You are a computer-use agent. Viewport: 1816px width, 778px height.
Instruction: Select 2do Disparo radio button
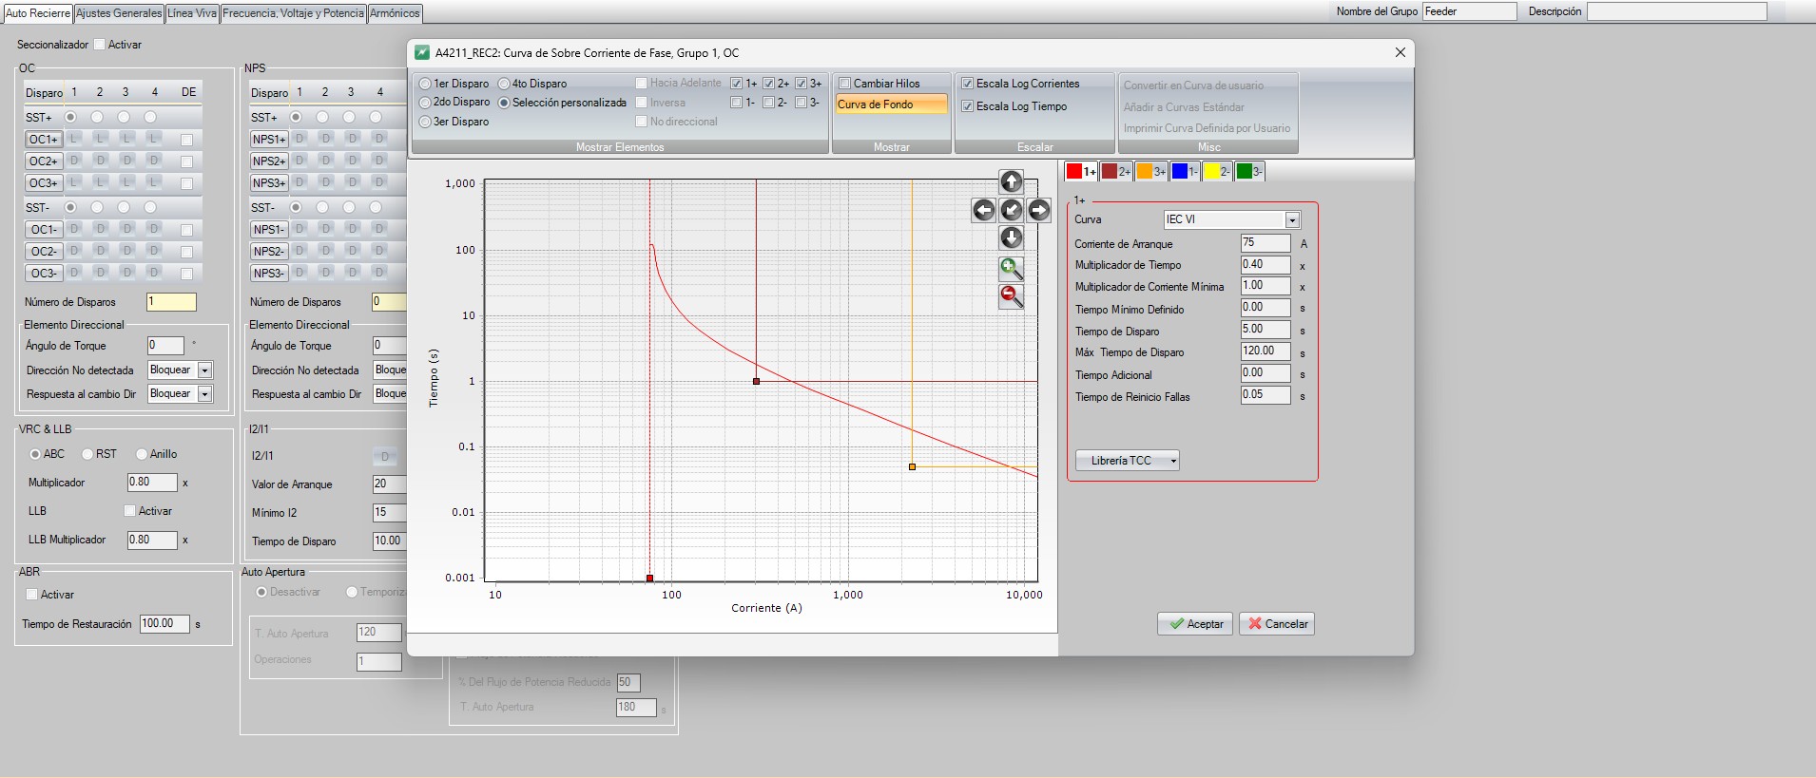(425, 102)
